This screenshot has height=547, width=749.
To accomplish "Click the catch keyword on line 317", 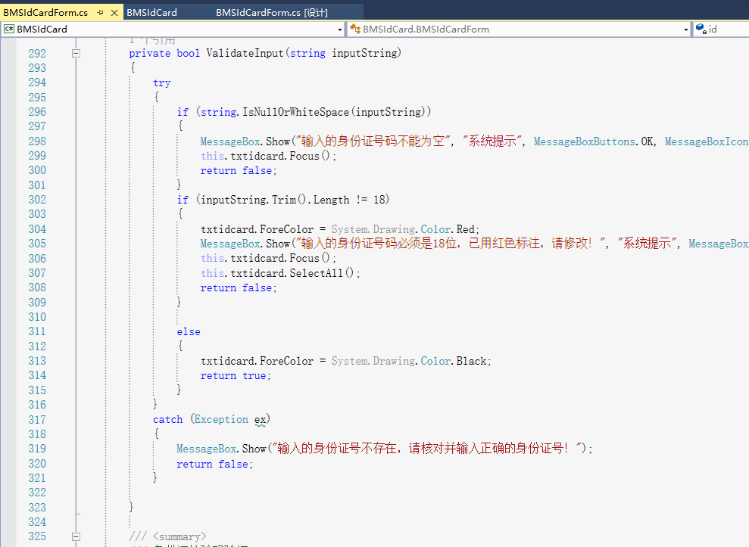I will point(167,420).
